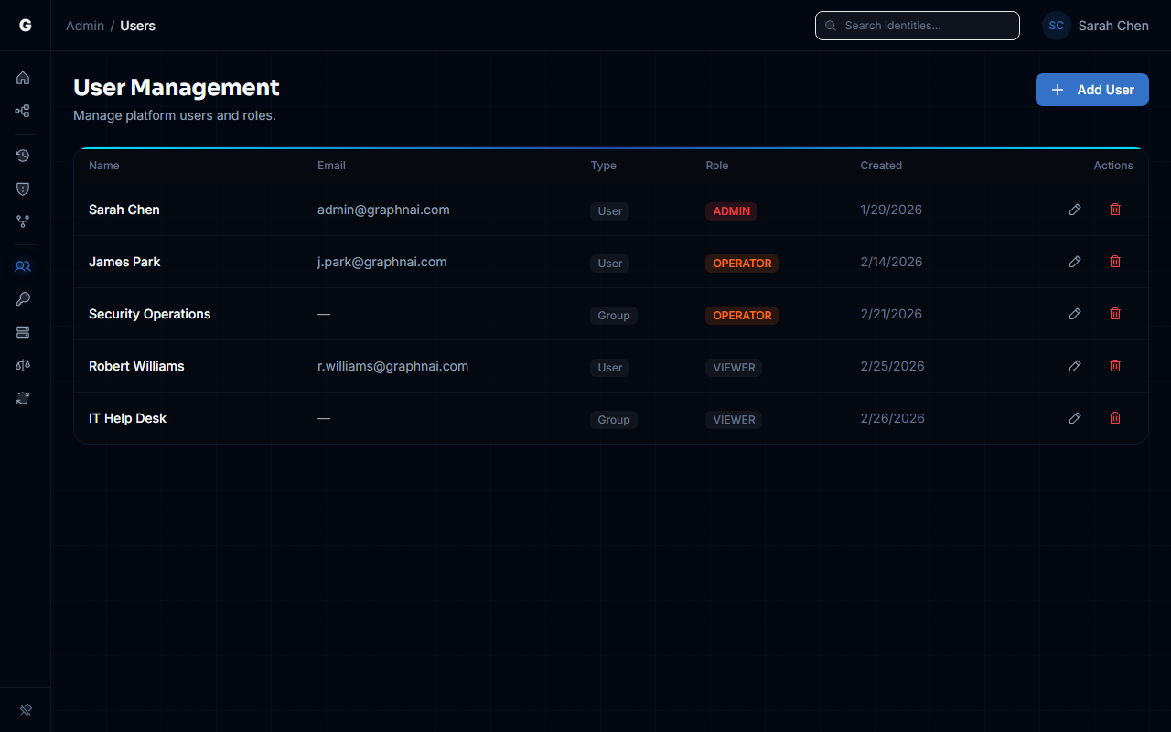Open the history view via clock icon
This screenshot has height=732, width=1171.
point(23,156)
